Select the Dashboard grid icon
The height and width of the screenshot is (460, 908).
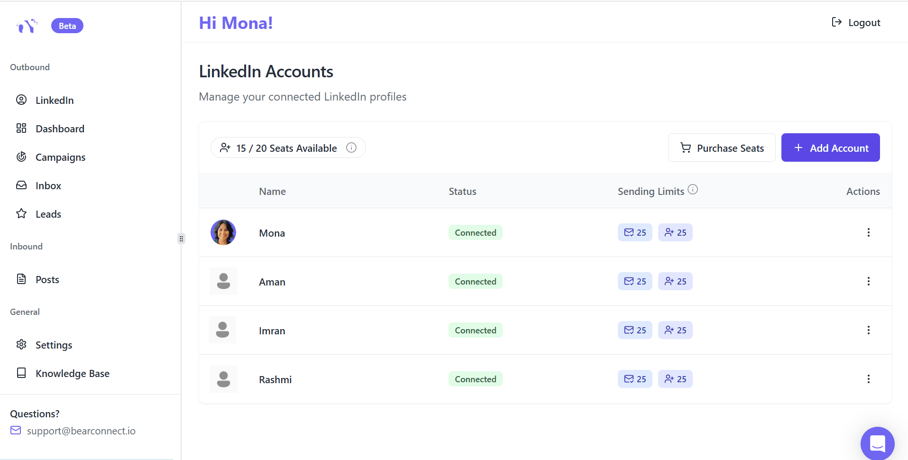click(x=21, y=128)
